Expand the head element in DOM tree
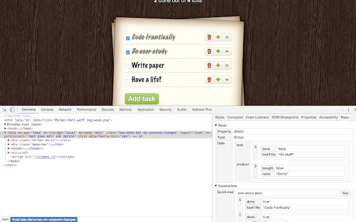This screenshot has height=222, width=356. [5, 128]
